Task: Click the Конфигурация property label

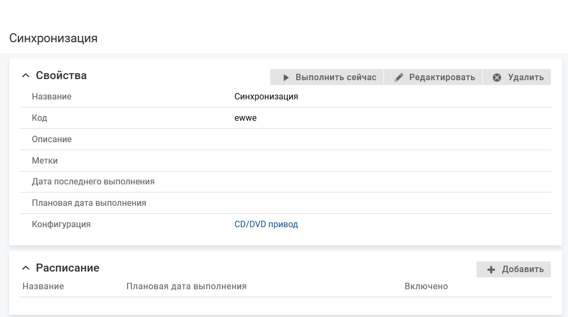Action: 61,225
